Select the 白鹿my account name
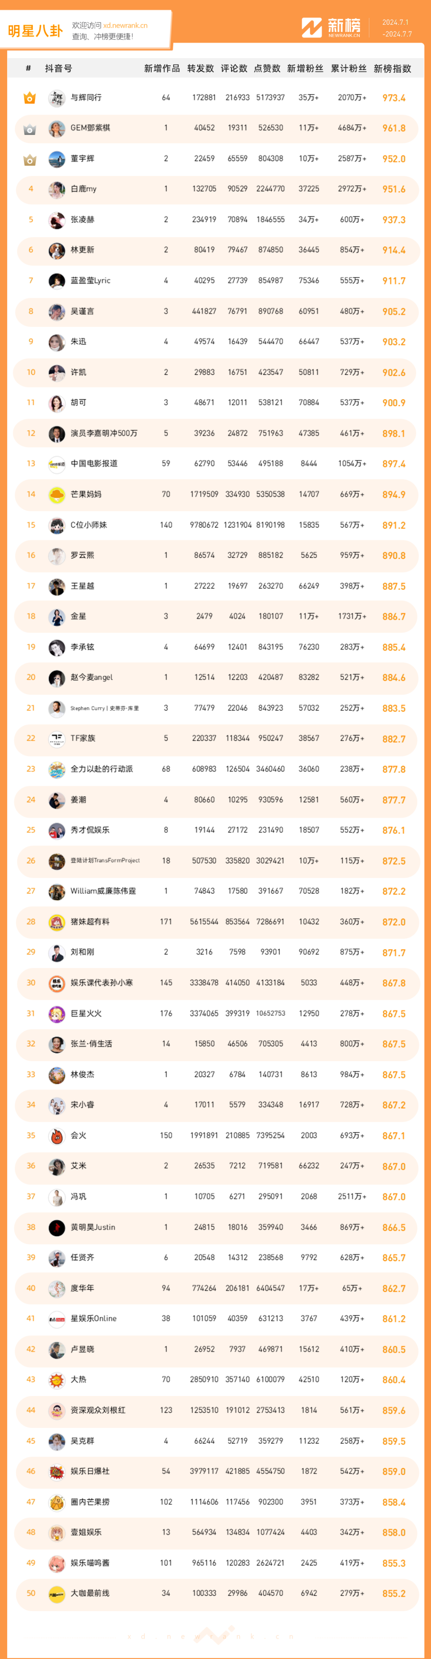The width and height of the screenshot is (431, 1659). click(x=84, y=189)
